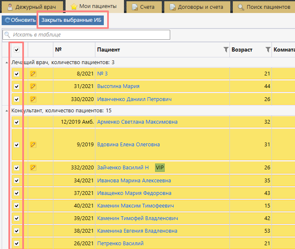Open the Поиск пациентов tab
Viewport: 295px width, 249px height.
(x=264, y=7)
